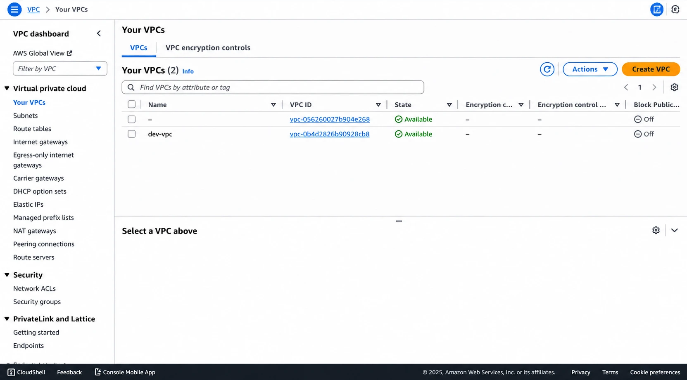Open the Filter by VPC dropdown
Screen dimensions: 687x380
tap(60, 68)
